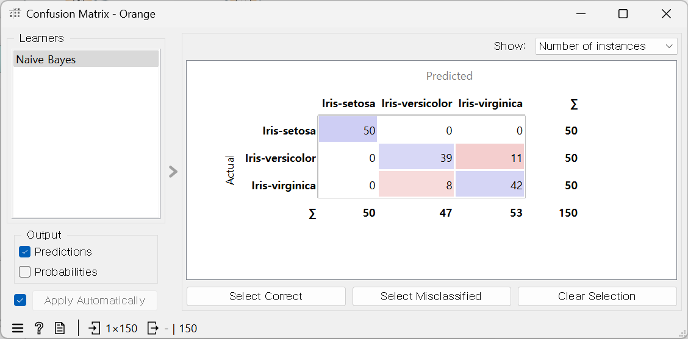The height and width of the screenshot is (339, 688).
Task: Close the Confusion Matrix window
Action: pos(666,14)
